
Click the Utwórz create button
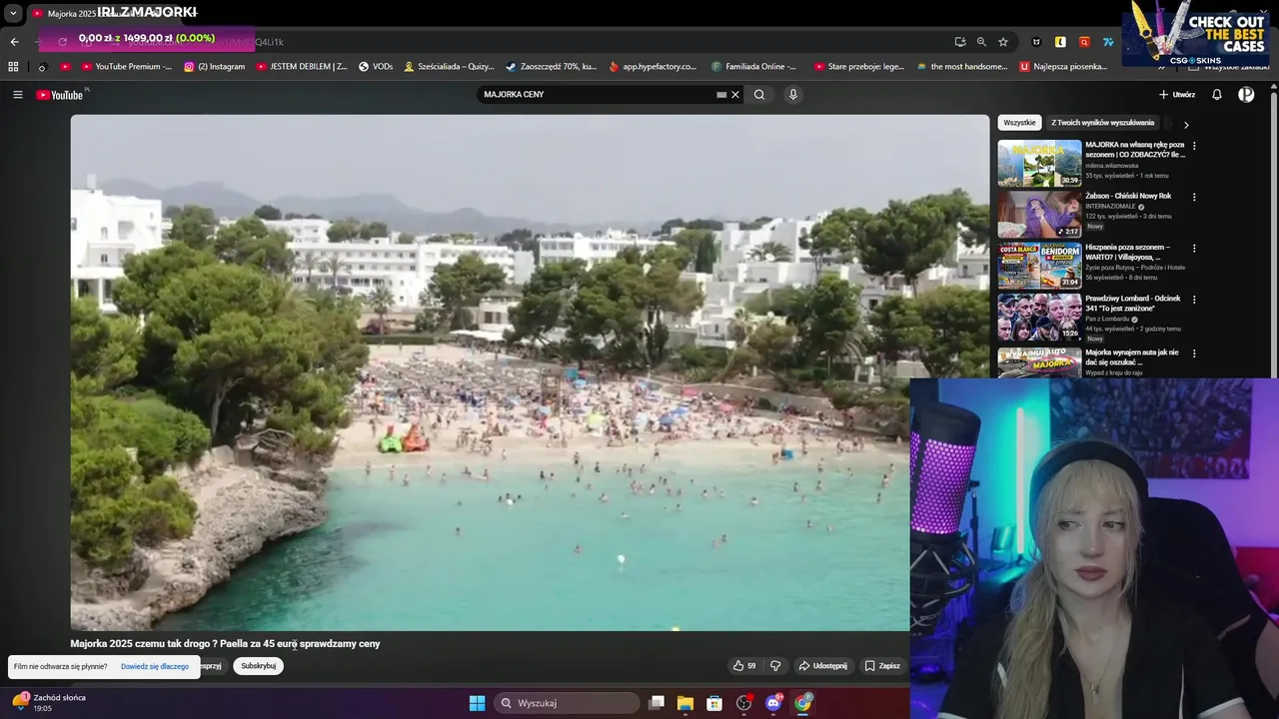coord(1177,95)
